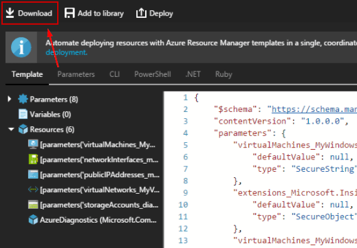Select the virtualNetworks_MyV resource item
Screen dimensions: 357x248
click(94, 190)
